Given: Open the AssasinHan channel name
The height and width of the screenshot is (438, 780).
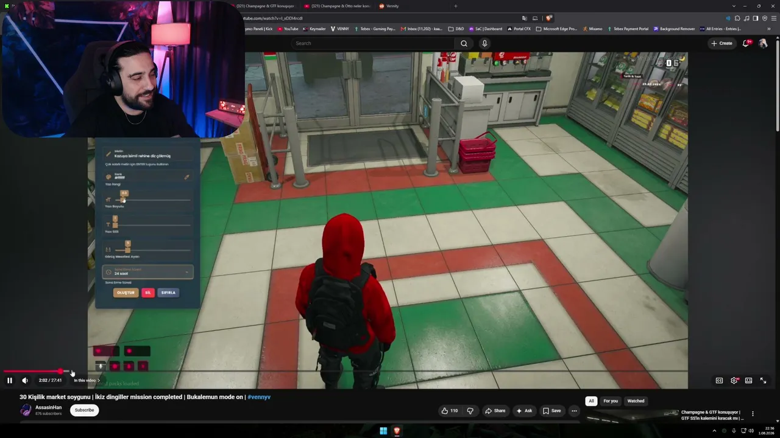Looking at the screenshot, I should [x=48, y=408].
